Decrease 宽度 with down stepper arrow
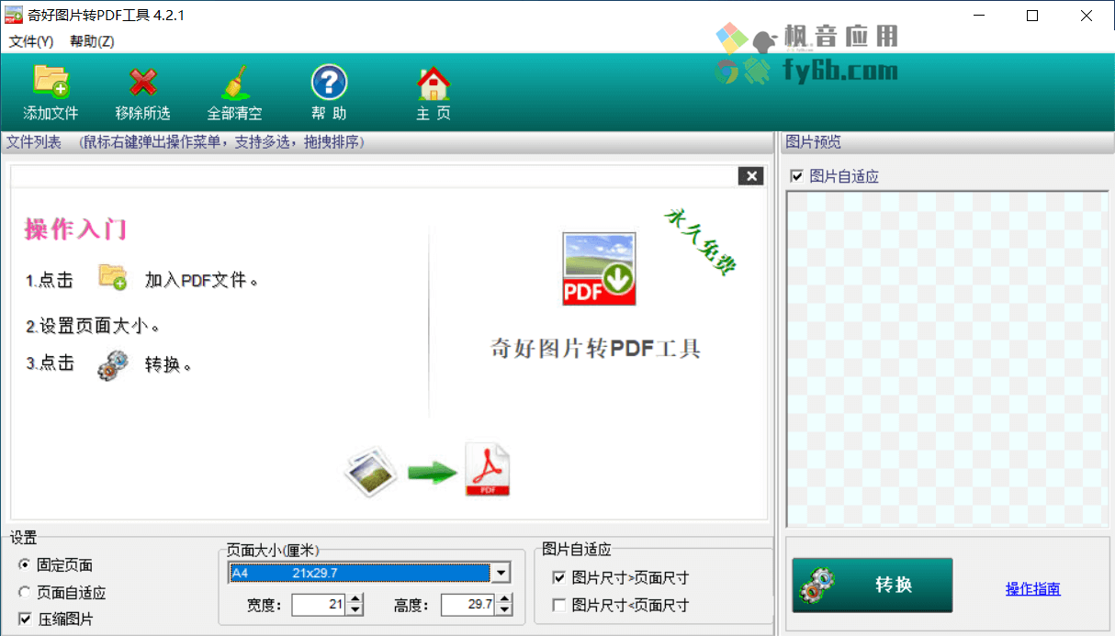1115x636 pixels. coord(355,610)
